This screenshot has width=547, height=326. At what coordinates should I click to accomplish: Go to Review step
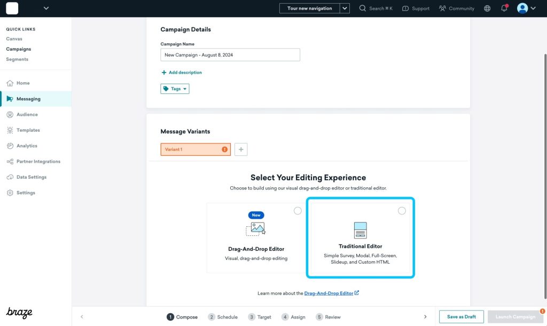[x=328, y=317]
